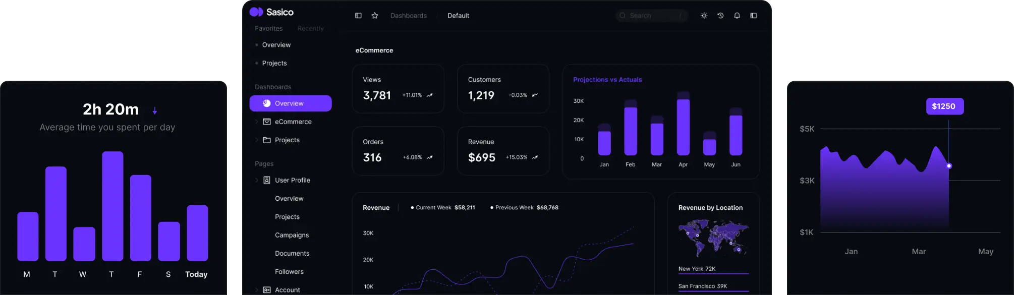The width and height of the screenshot is (1014, 295).
Task: Click the User Profile icon
Action: 267,180
